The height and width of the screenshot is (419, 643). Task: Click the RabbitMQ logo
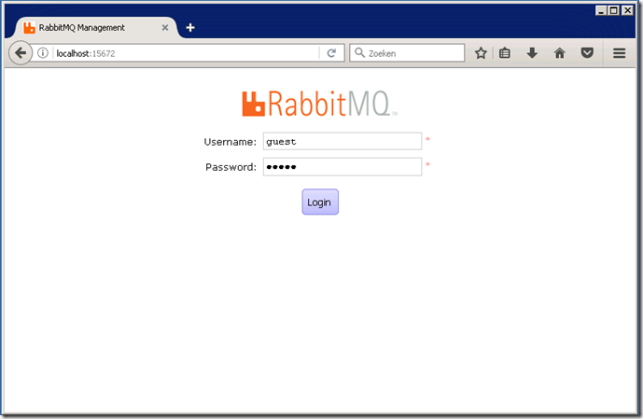319,104
